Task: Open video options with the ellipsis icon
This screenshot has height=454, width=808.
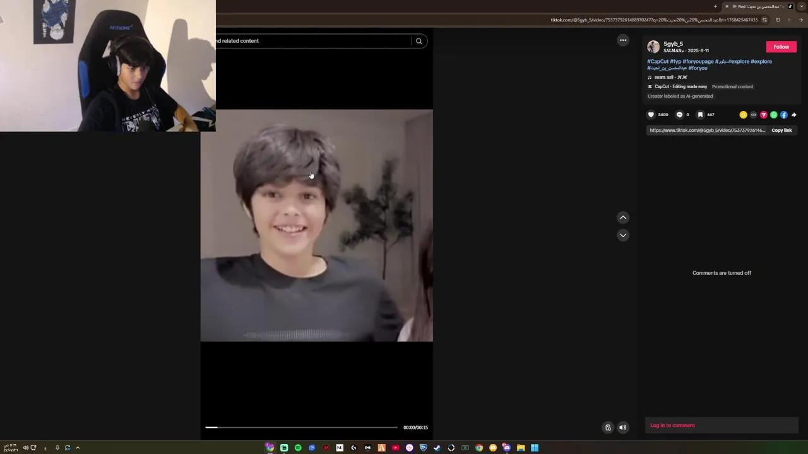Action: [x=623, y=40]
